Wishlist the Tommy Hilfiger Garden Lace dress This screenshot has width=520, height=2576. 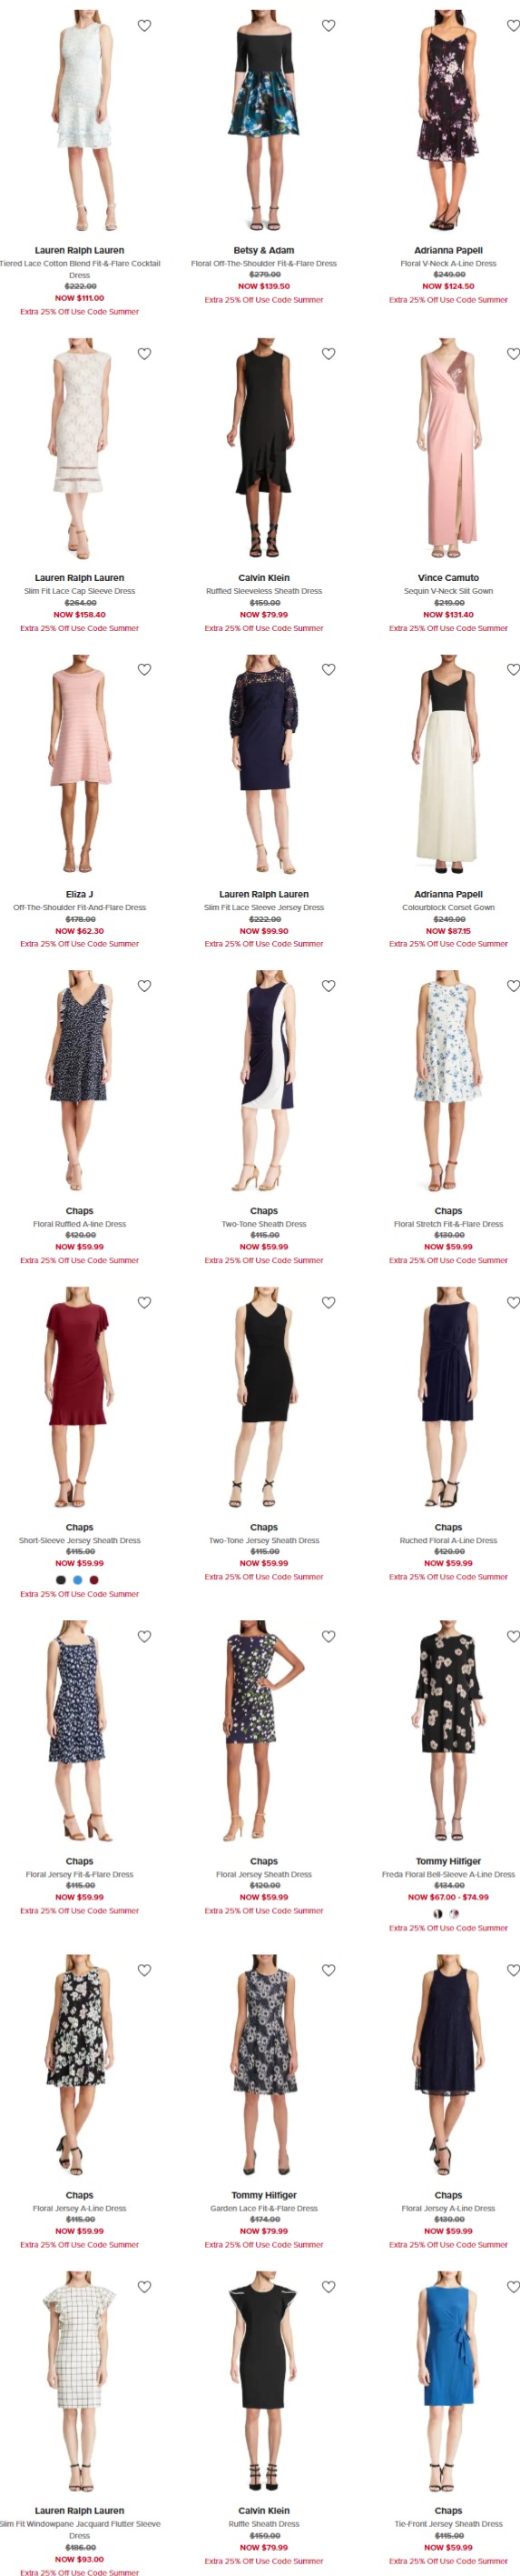click(x=329, y=1970)
